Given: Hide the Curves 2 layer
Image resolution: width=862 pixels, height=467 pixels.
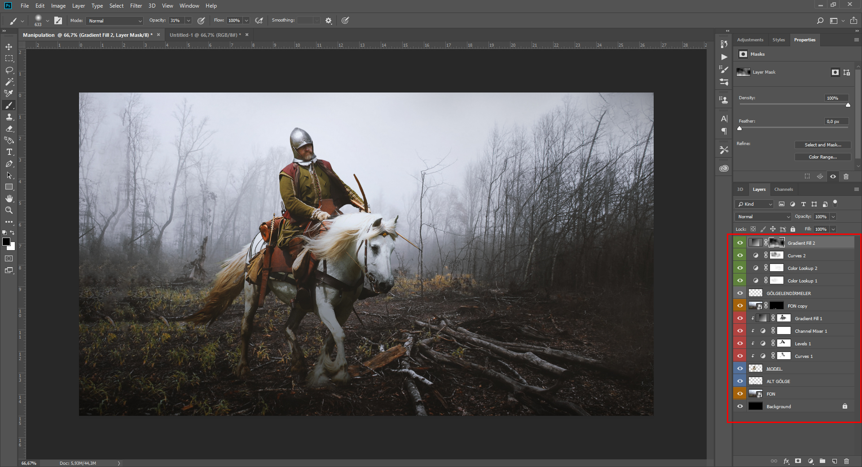Looking at the screenshot, I should pyautogui.click(x=740, y=256).
